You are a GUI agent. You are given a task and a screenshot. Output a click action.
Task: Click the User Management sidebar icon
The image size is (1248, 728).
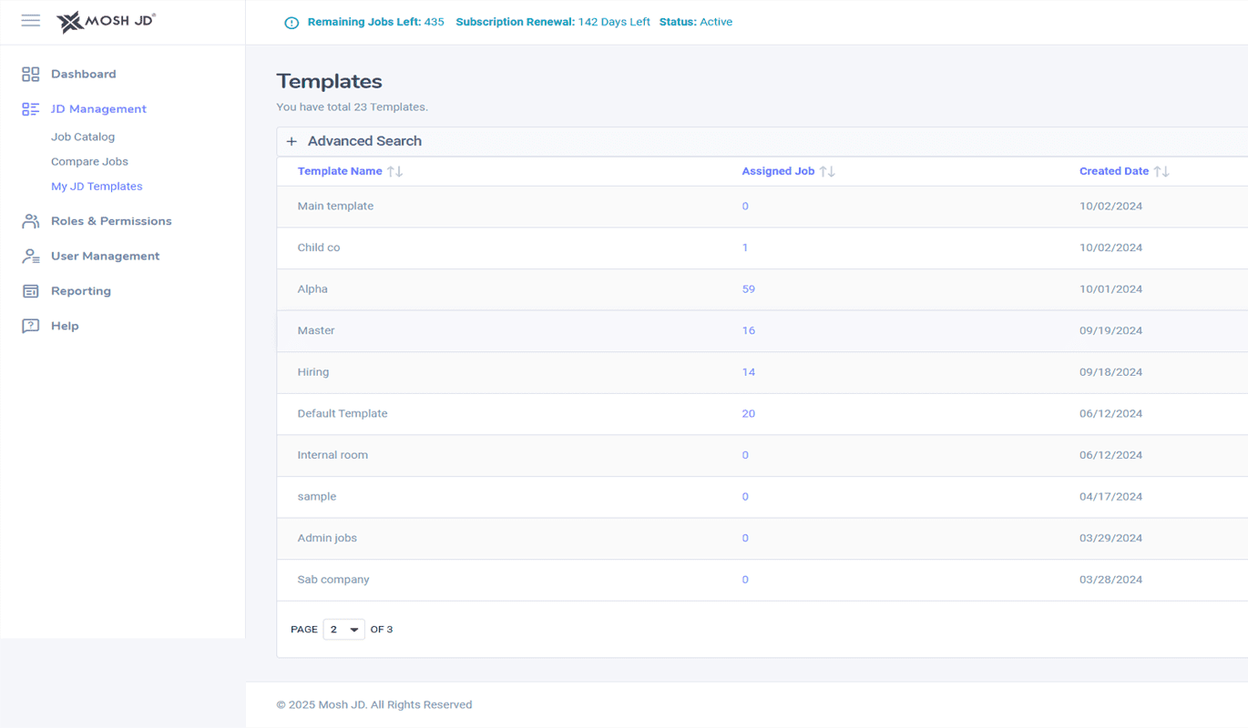coord(30,256)
